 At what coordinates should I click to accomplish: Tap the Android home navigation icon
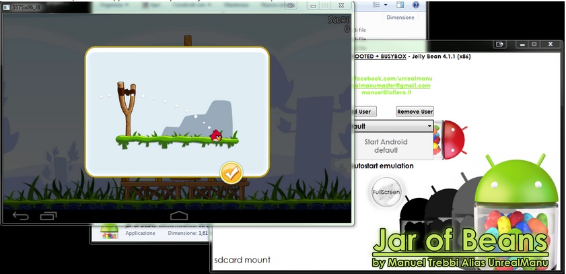click(x=178, y=215)
